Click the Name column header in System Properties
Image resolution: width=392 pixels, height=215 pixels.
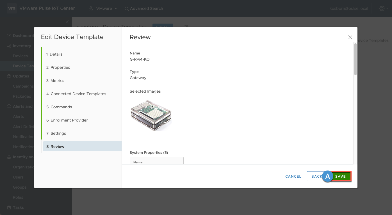[138, 162]
